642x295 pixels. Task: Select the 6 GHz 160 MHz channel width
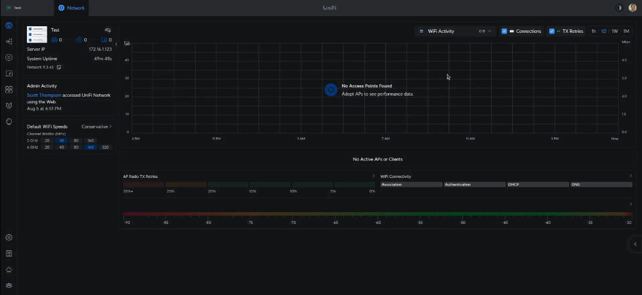point(90,147)
